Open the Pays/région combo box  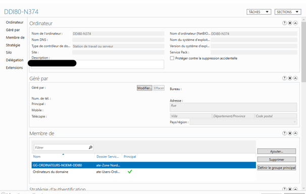[x=243, y=122]
